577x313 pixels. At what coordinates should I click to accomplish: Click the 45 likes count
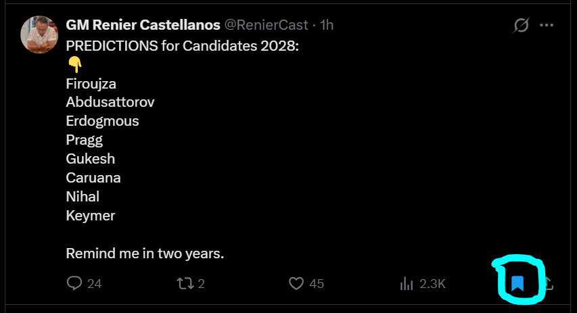317,283
